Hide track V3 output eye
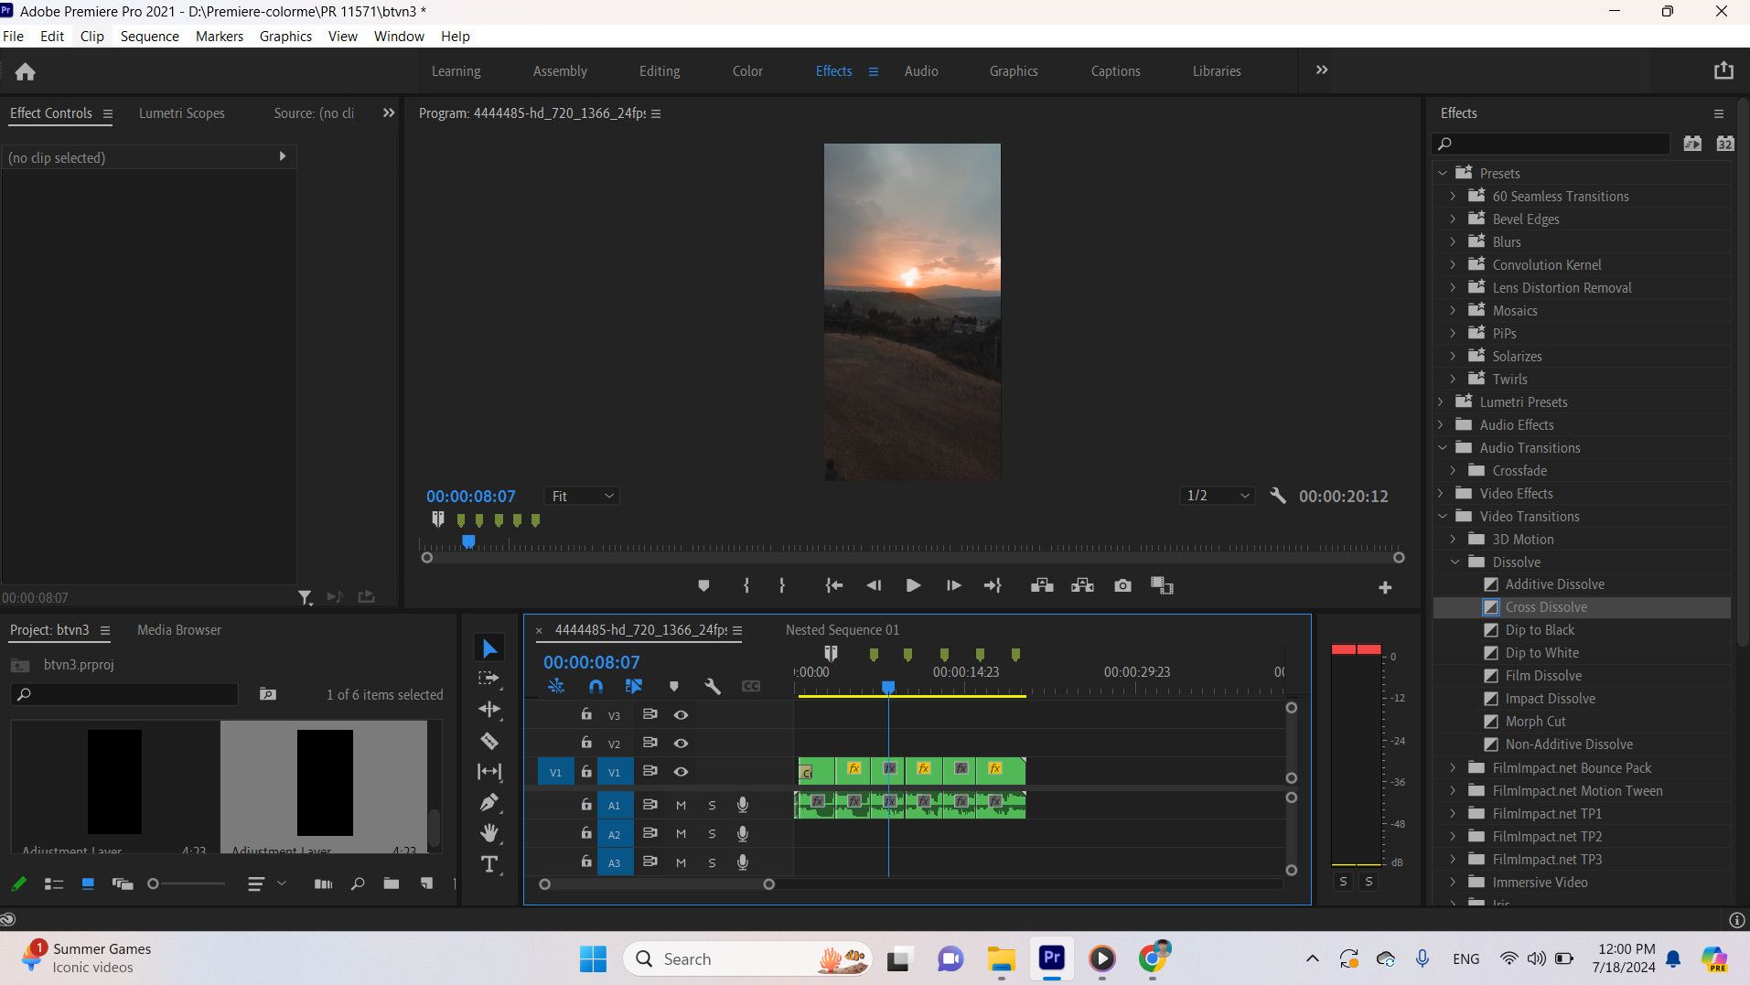This screenshot has width=1750, height=985. (x=681, y=715)
